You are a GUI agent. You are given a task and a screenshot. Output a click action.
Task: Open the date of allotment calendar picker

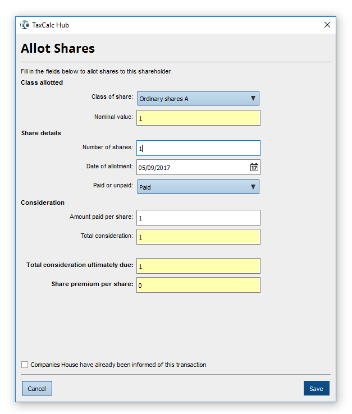tap(254, 167)
